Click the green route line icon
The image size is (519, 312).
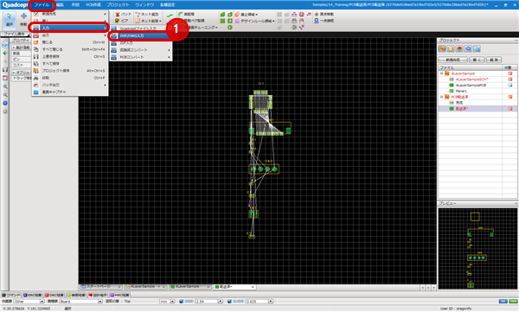(x=170, y=16)
